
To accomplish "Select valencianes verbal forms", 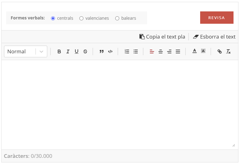I will [82, 18].
